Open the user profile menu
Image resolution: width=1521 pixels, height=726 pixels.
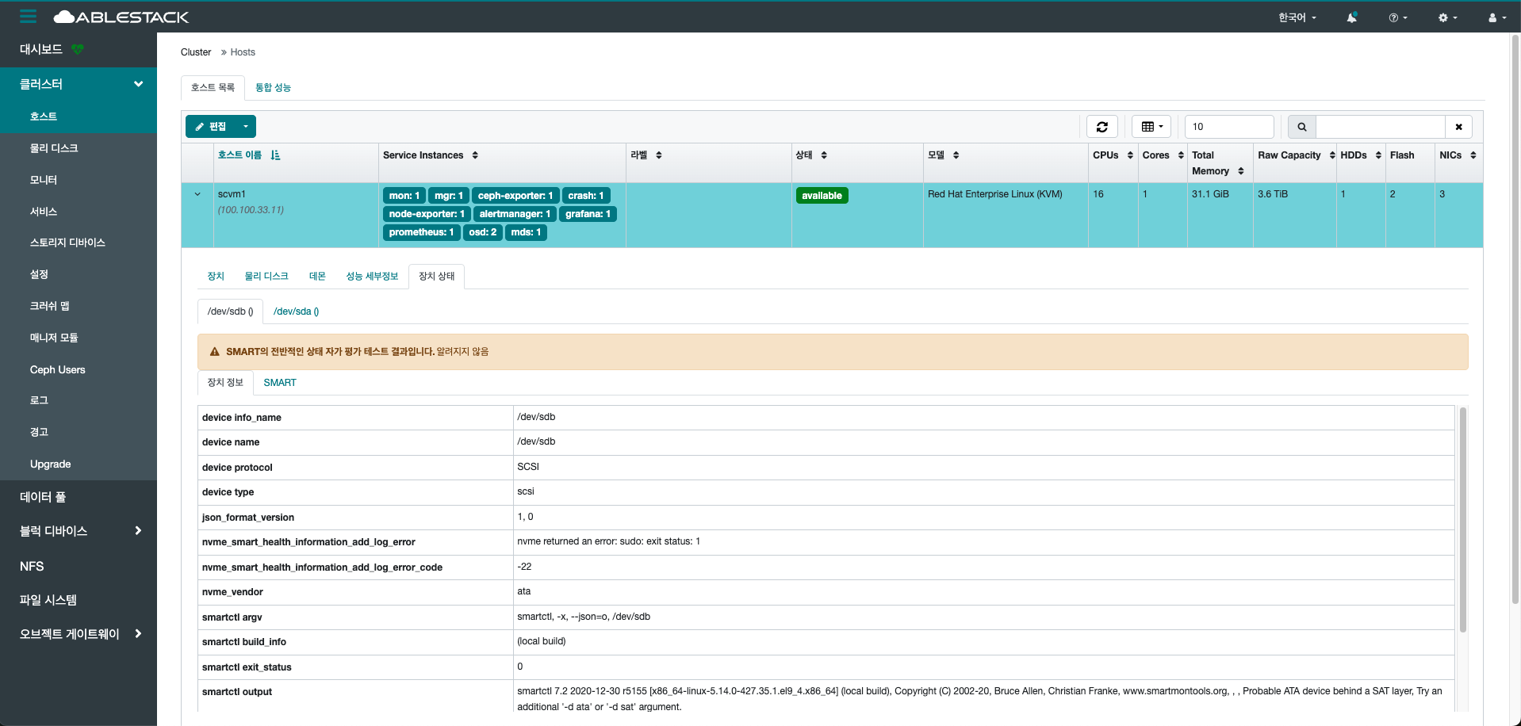pos(1496,17)
